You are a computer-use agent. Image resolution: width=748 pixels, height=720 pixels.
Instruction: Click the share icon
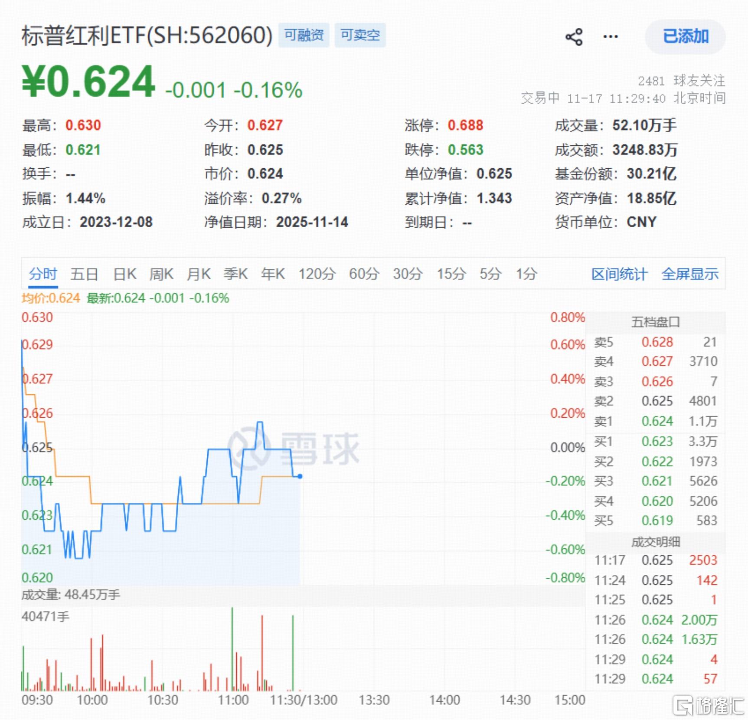(574, 37)
